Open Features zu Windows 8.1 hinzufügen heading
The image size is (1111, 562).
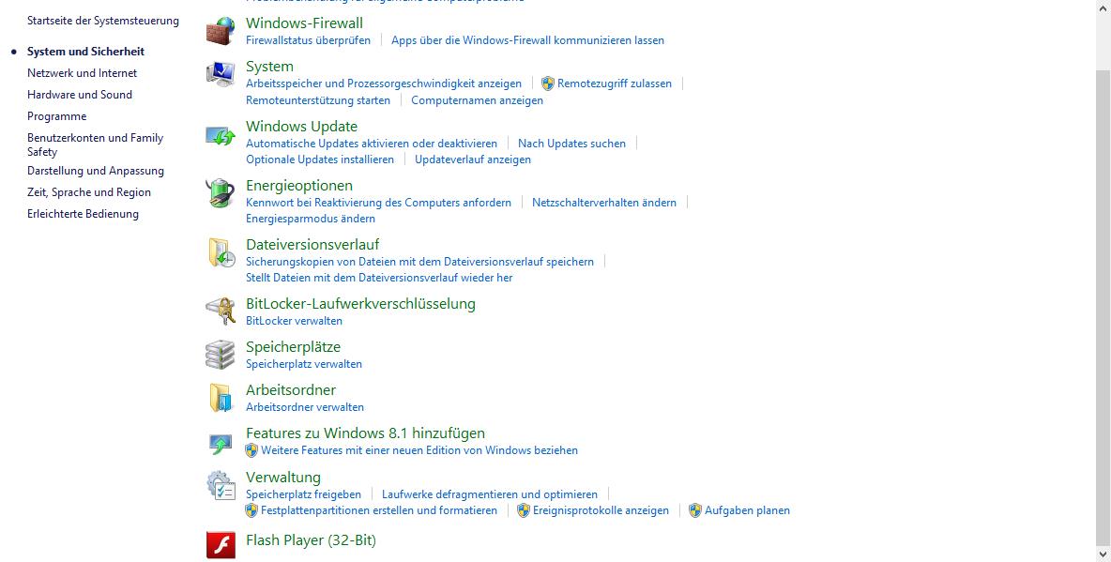366,433
